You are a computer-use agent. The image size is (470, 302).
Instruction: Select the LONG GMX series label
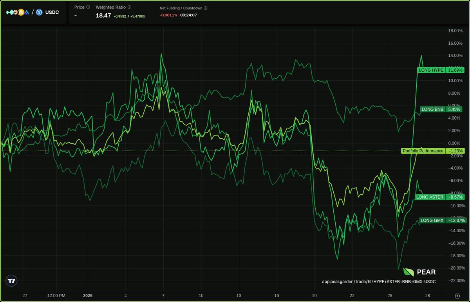[x=432, y=221]
